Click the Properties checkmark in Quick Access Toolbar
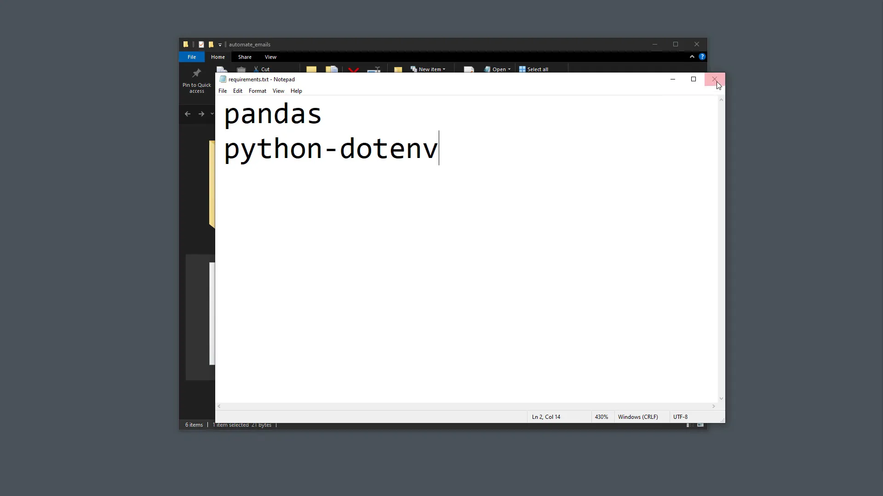This screenshot has width=883, height=496. point(201,44)
